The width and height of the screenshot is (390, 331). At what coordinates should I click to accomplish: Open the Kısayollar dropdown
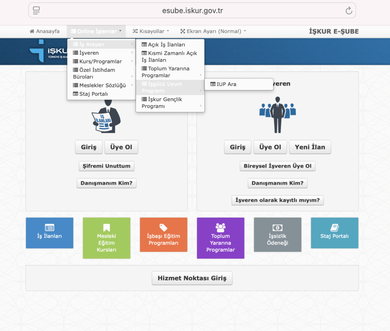[x=151, y=31]
